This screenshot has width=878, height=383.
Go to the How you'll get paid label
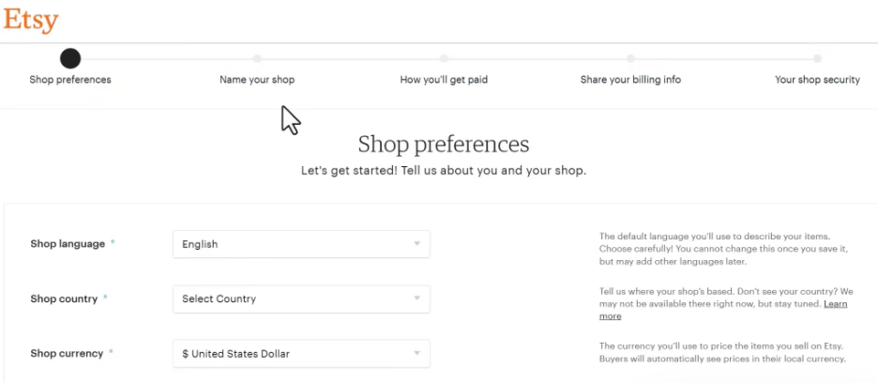pyautogui.click(x=444, y=80)
